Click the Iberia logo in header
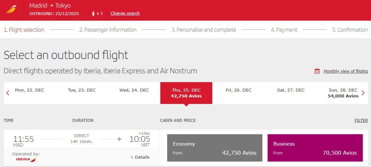The width and height of the screenshot is (371, 167). coord(11,10)
